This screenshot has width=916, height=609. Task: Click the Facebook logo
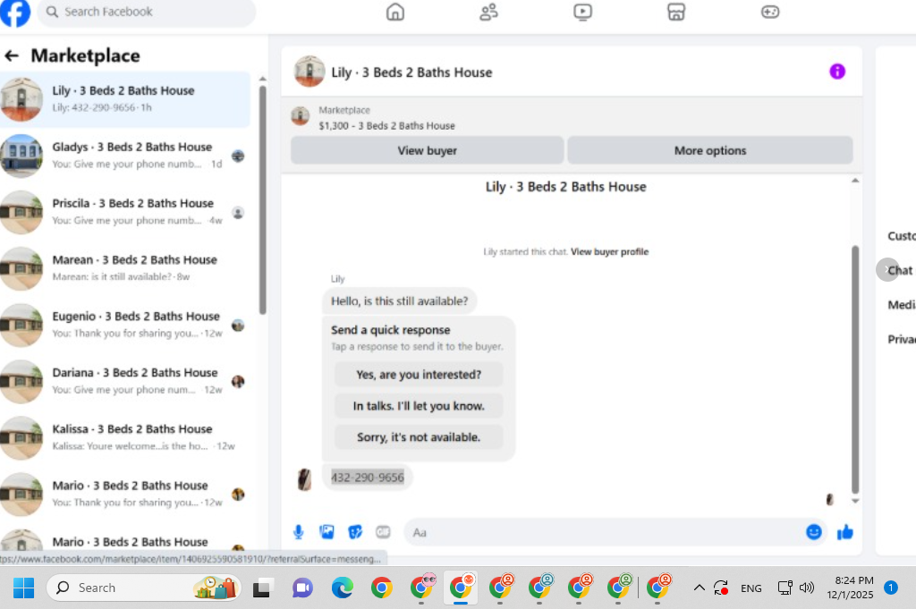point(14,13)
